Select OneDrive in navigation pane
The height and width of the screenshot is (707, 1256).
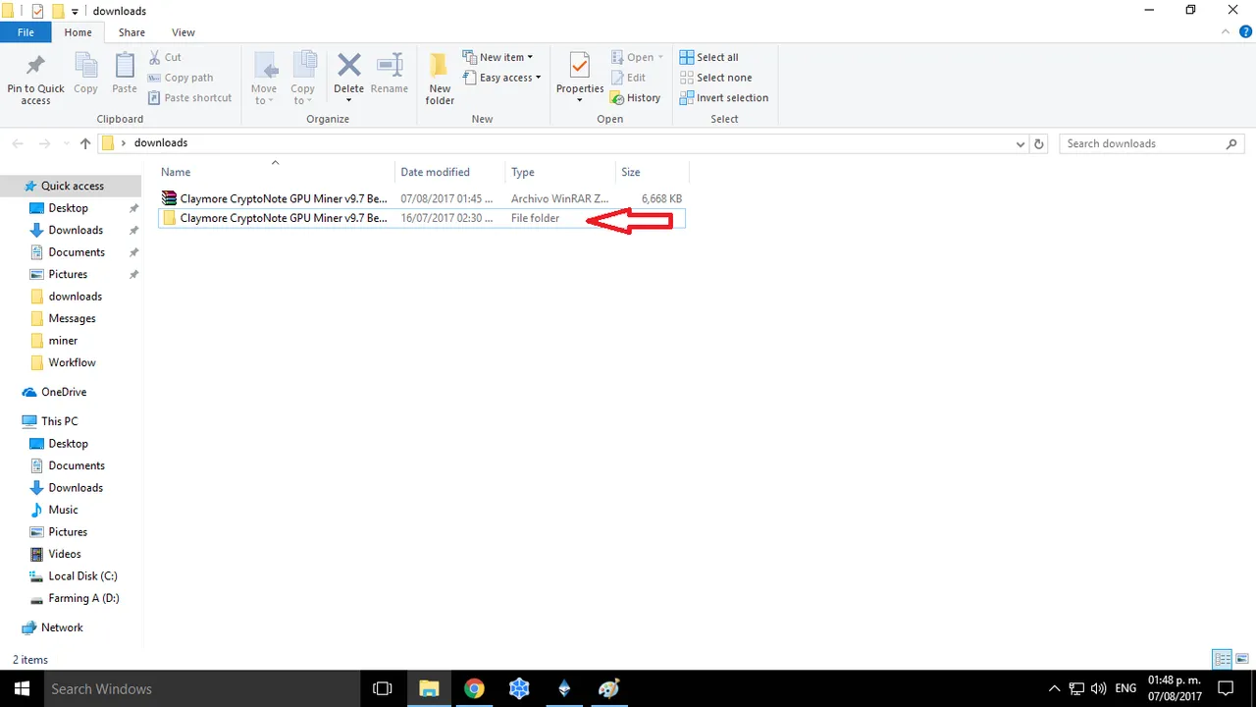tap(64, 392)
